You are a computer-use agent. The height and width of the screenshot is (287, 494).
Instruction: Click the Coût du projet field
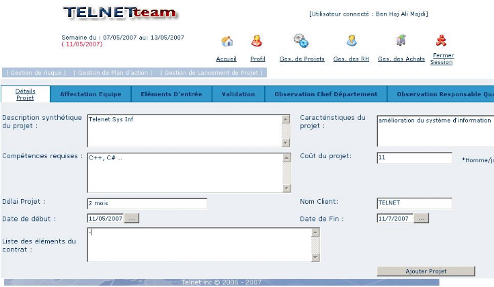click(414, 157)
